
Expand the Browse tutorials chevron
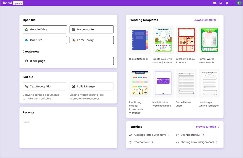(219, 127)
